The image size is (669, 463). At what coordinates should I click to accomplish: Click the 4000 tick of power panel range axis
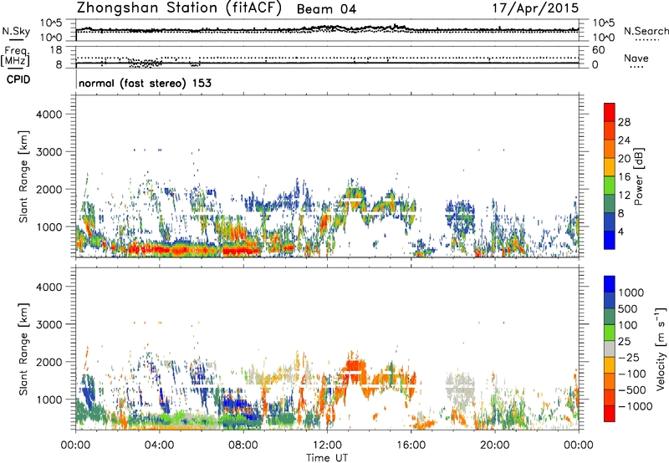[x=49, y=114]
